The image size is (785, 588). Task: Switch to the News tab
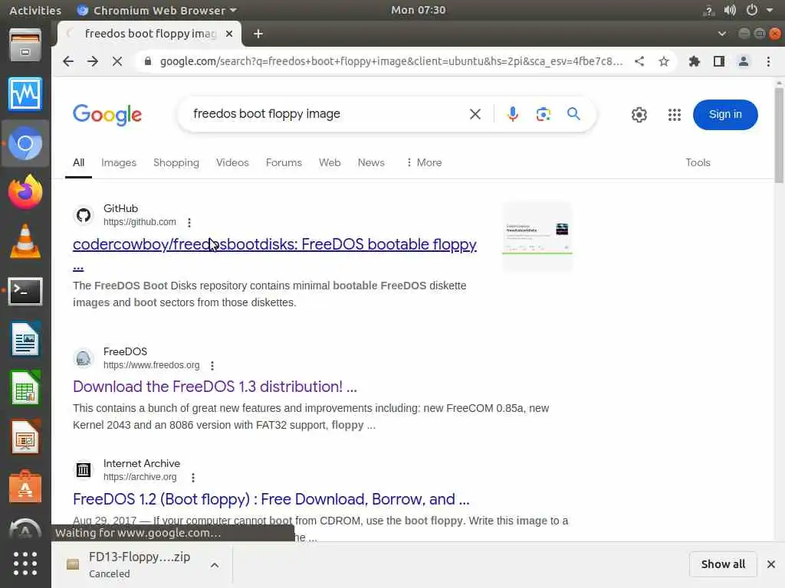(x=371, y=162)
